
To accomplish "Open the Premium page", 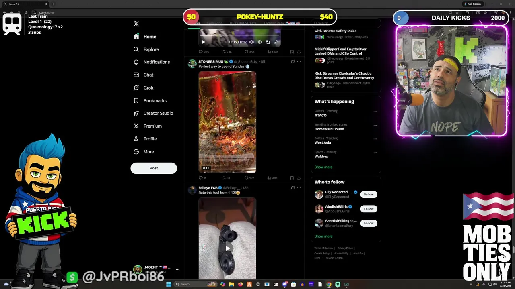I will [147, 126].
